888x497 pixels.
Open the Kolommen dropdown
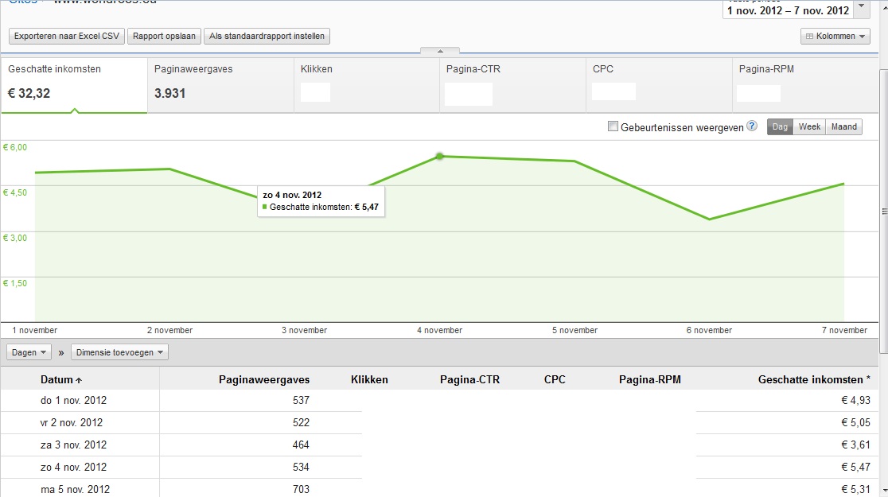835,37
